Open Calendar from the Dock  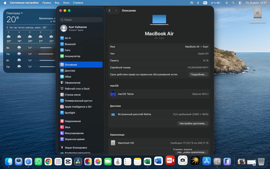(118, 162)
